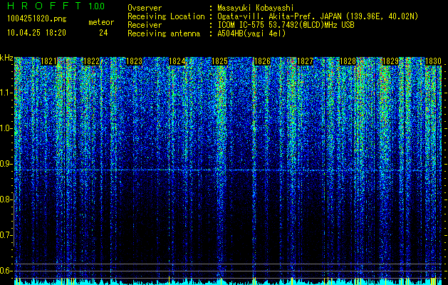
Task: Click the meteor label
Action: click(x=101, y=22)
